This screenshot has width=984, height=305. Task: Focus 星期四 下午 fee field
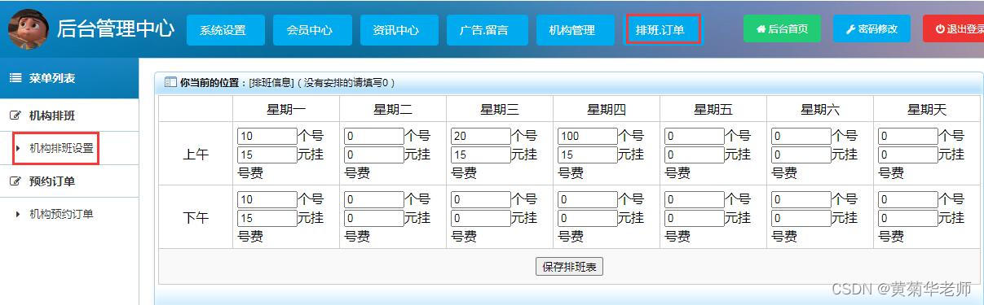point(588,218)
